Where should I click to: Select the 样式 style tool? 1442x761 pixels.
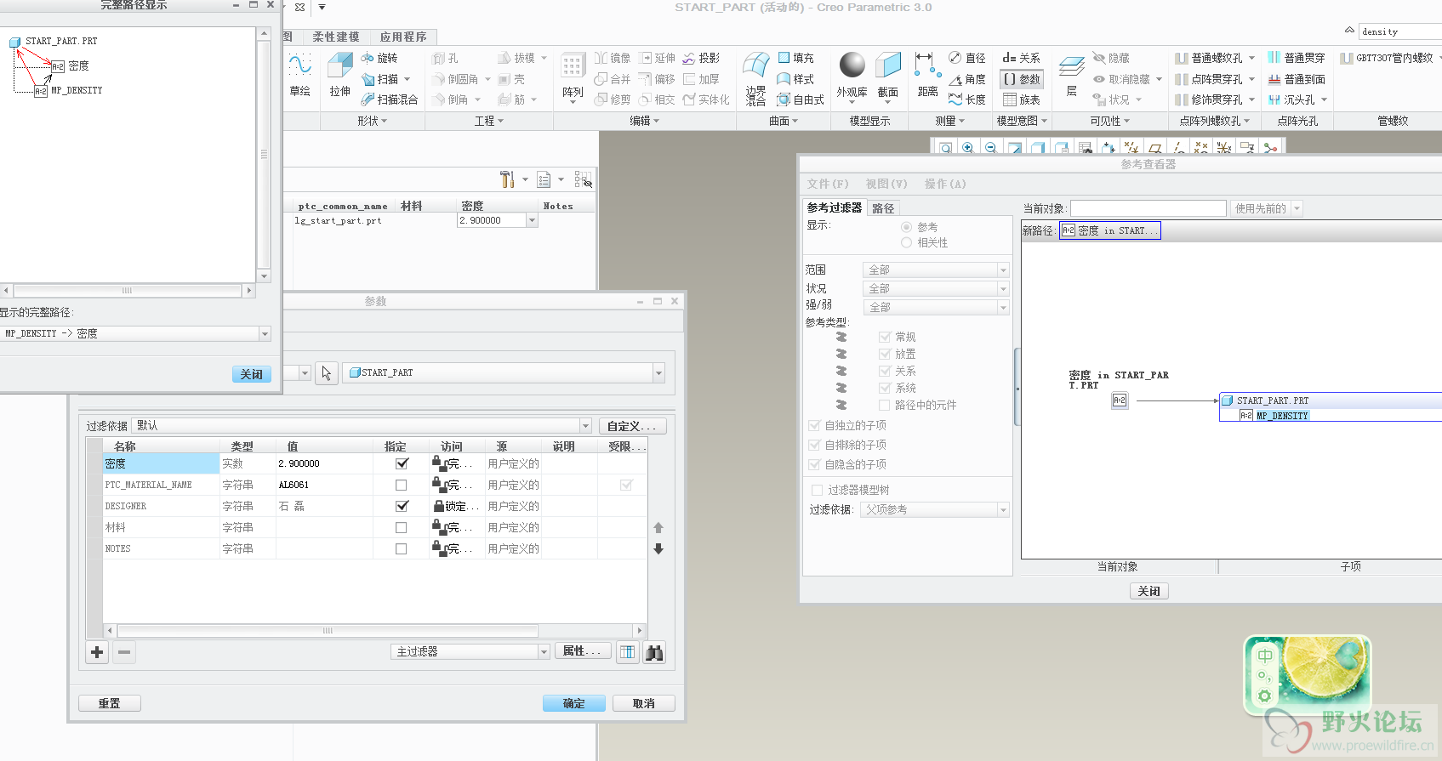coord(796,79)
